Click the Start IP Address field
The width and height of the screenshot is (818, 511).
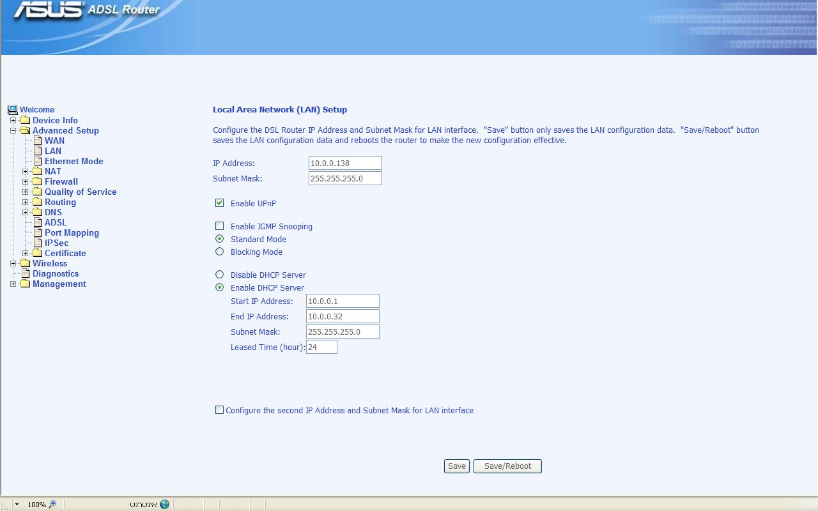coord(343,301)
